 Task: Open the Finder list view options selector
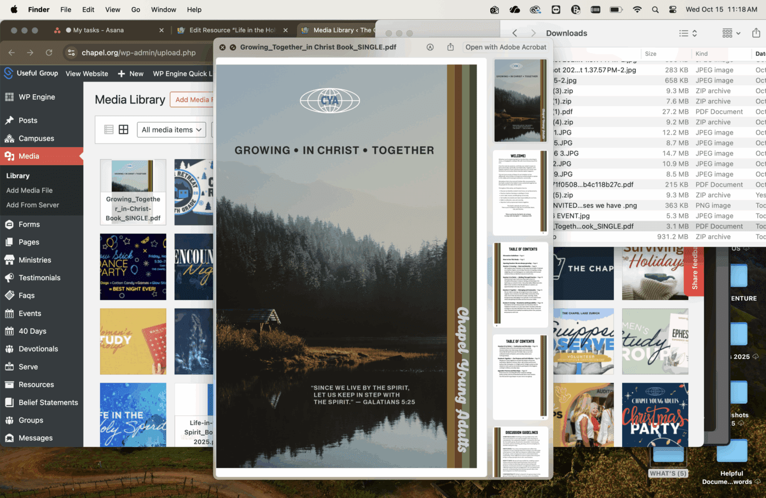pos(688,33)
